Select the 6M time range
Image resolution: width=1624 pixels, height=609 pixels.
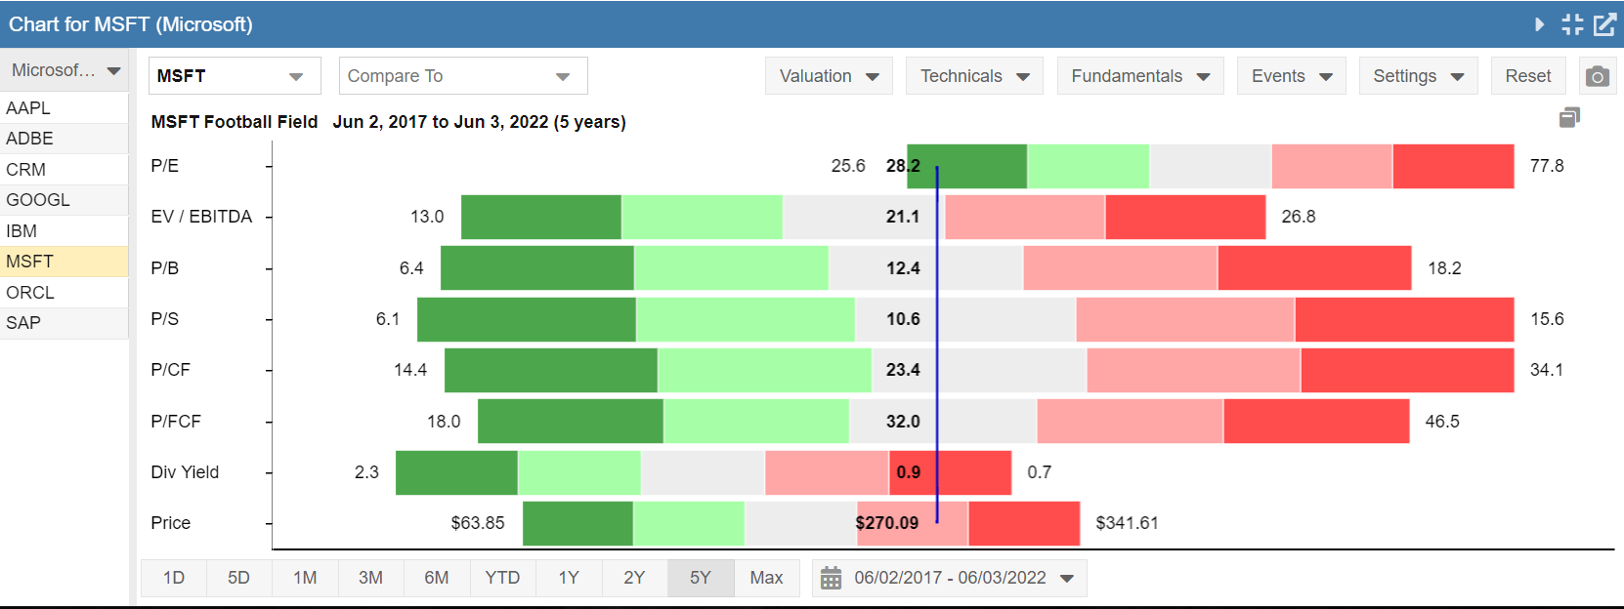point(437,578)
